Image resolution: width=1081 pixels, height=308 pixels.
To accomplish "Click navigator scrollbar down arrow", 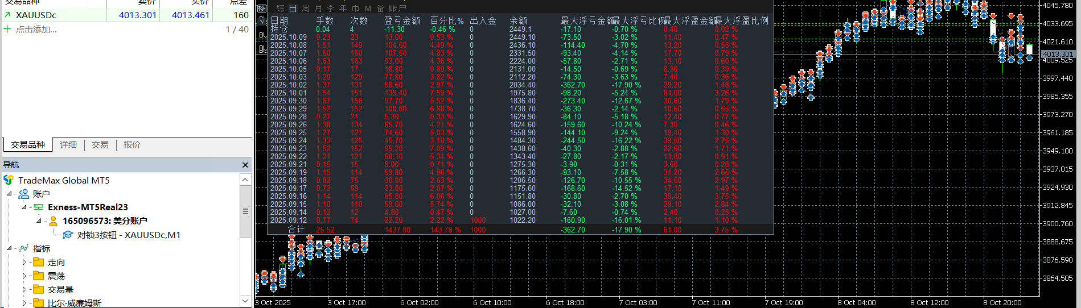I will pyautogui.click(x=245, y=301).
